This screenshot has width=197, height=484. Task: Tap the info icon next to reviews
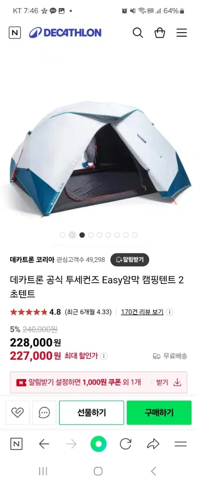click(170, 312)
